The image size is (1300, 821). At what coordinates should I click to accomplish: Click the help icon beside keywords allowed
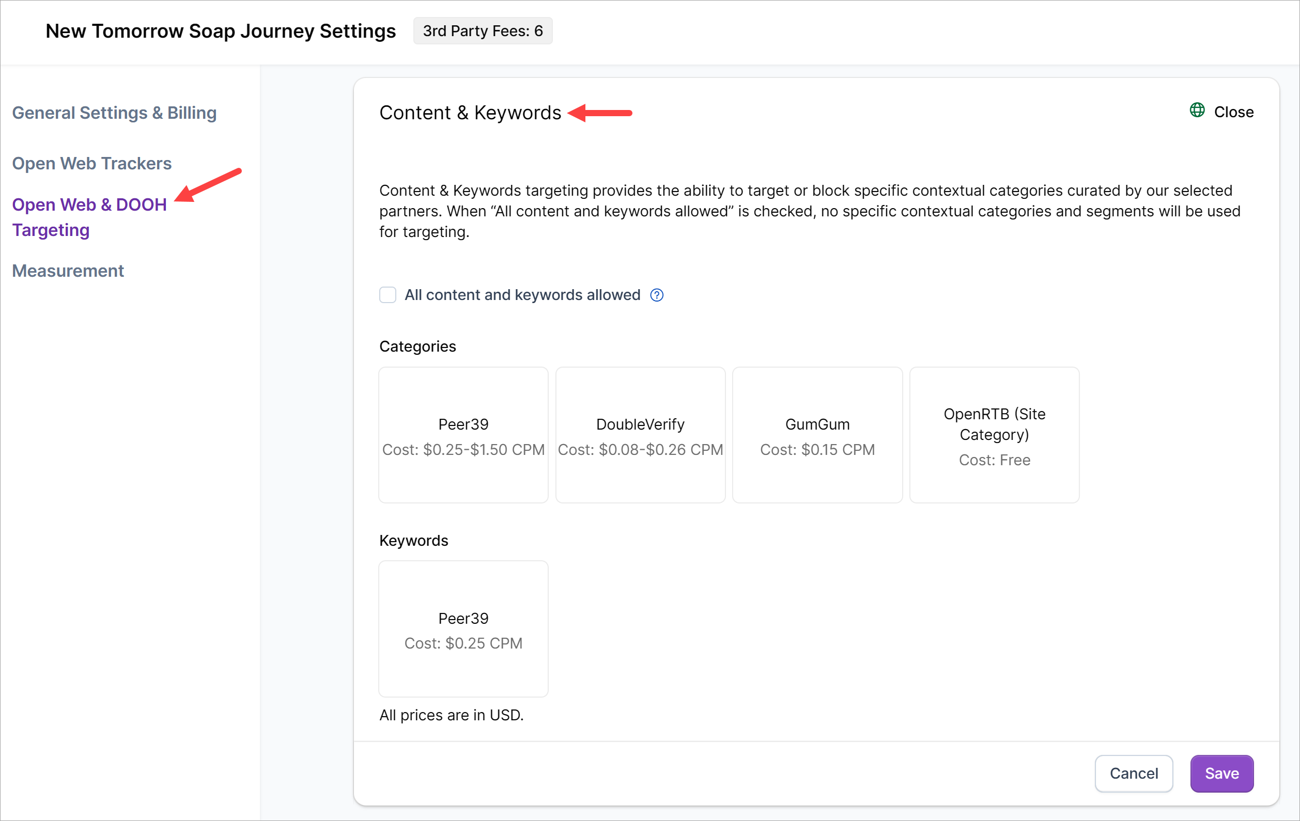click(657, 295)
